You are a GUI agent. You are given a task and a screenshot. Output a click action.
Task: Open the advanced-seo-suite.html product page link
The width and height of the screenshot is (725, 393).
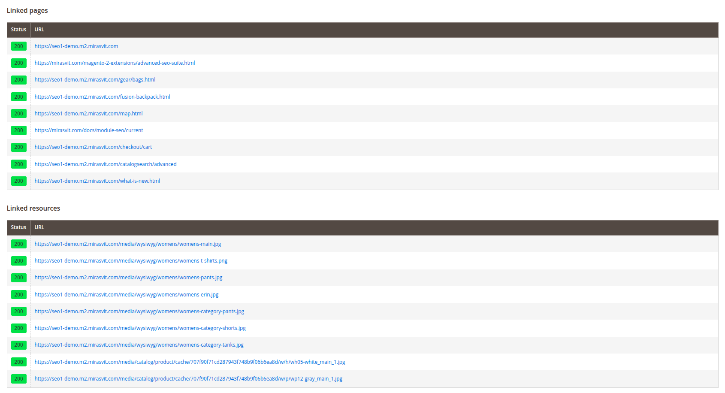pyautogui.click(x=115, y=63)
